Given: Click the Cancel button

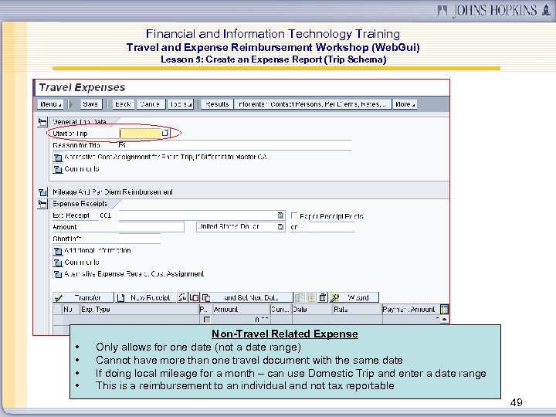Looking at the screenshot, I should pyautogui.click(x=151, y=104).
